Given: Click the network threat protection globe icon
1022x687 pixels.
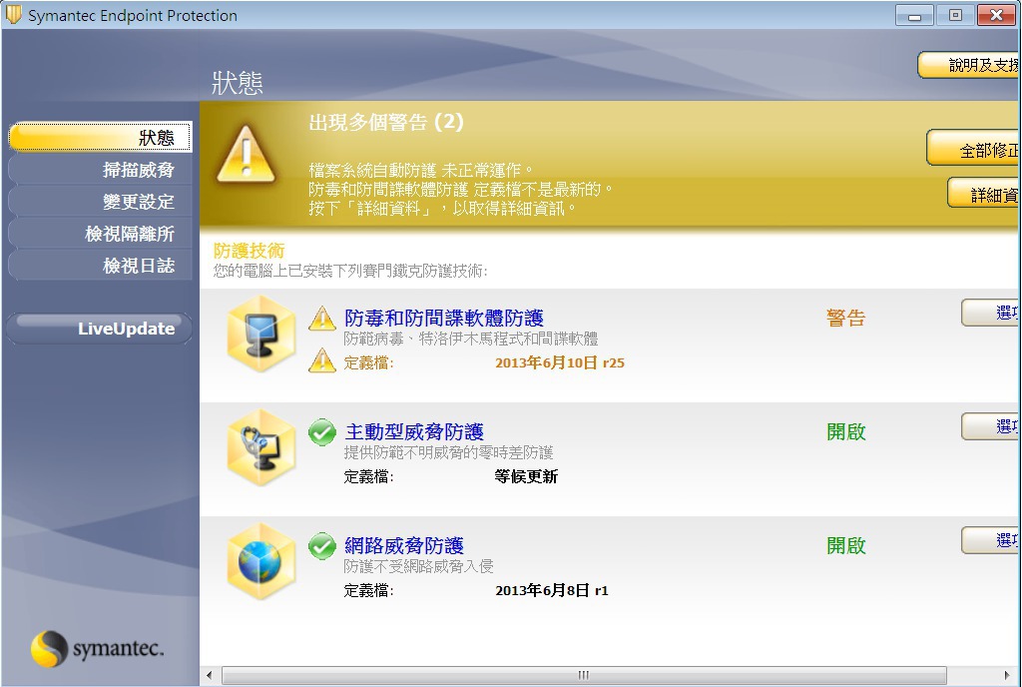Looking at the screenshot, I should click(260, 561).
